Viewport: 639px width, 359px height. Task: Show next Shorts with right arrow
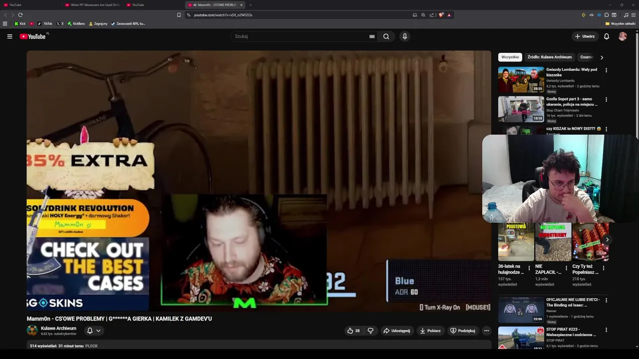click(x=607, y=240)
